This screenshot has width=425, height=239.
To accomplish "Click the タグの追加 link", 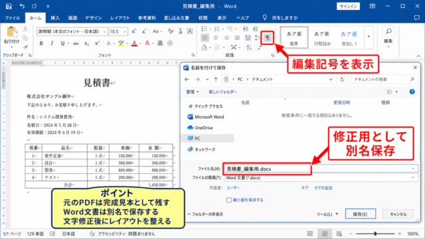I will (x=323, y=188).
